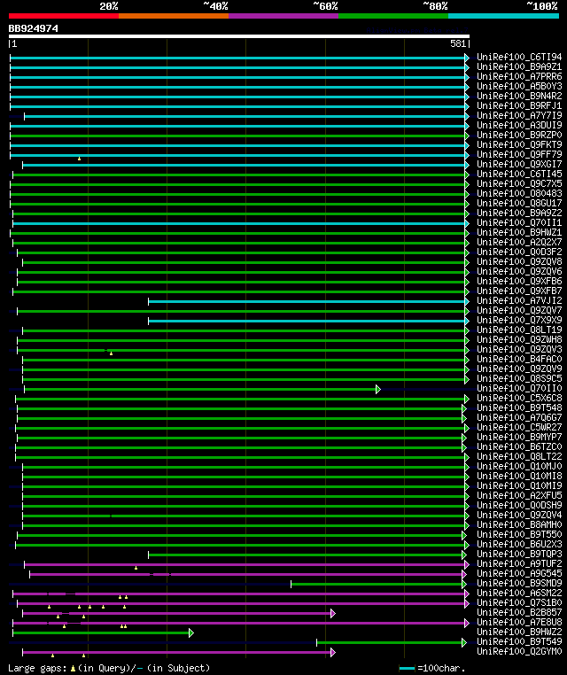The width and height of the screenshot is (567, 675).
Task: Click the UniRef100_A7Y7I9 text
Action: click(519, 116)
